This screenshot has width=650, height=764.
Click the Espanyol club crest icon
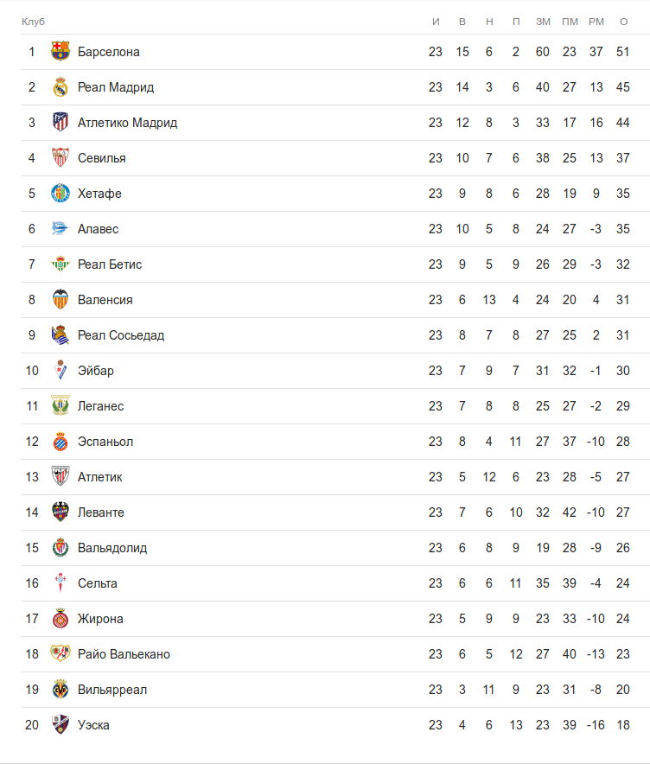pyautogui.click(x=60, y=442)
